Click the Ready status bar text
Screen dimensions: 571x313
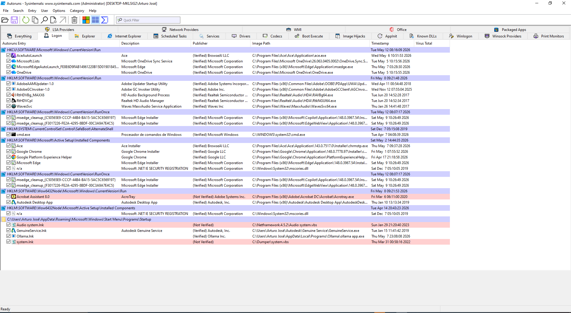click(x=5, y=309)
